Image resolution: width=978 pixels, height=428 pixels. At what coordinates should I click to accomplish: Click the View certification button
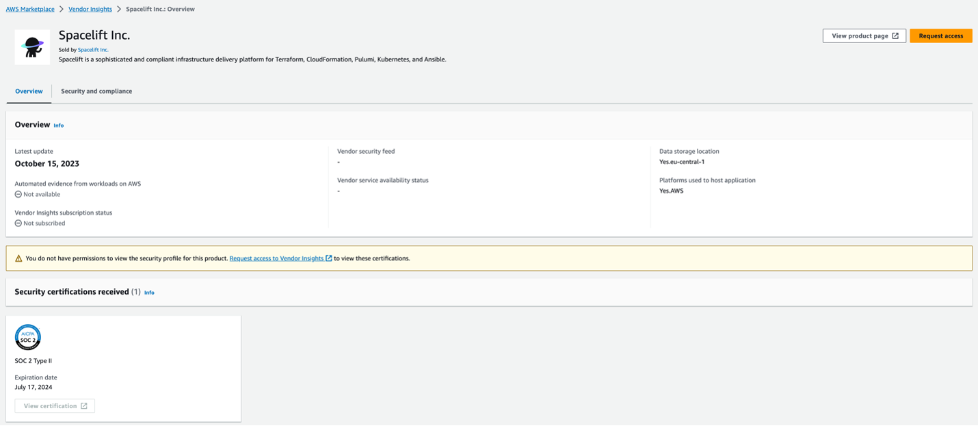point(55,406)
